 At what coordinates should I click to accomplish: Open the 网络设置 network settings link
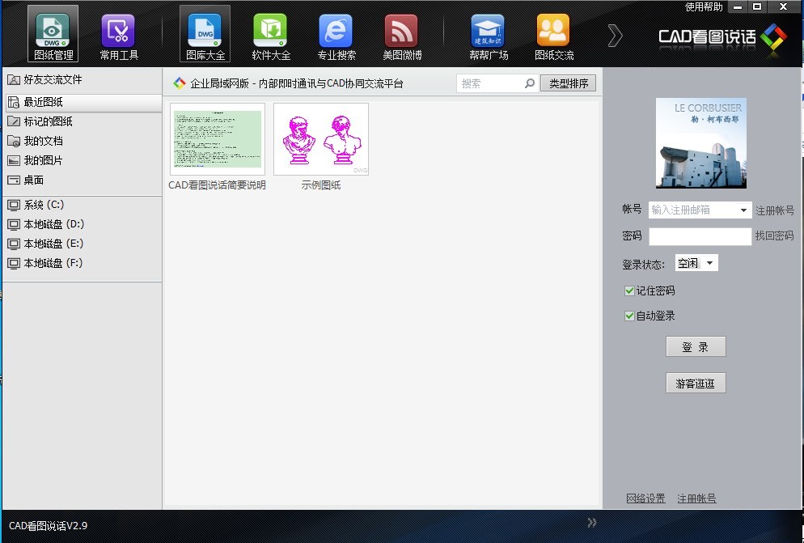[645, 498]
